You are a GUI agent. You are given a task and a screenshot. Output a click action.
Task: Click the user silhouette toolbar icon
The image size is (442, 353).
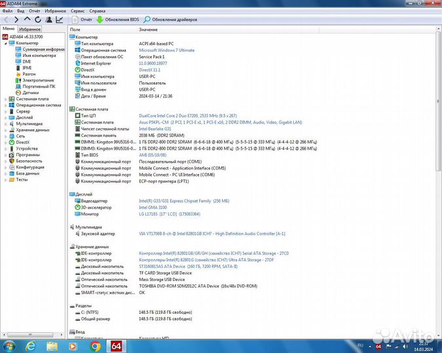click(48, 20)
